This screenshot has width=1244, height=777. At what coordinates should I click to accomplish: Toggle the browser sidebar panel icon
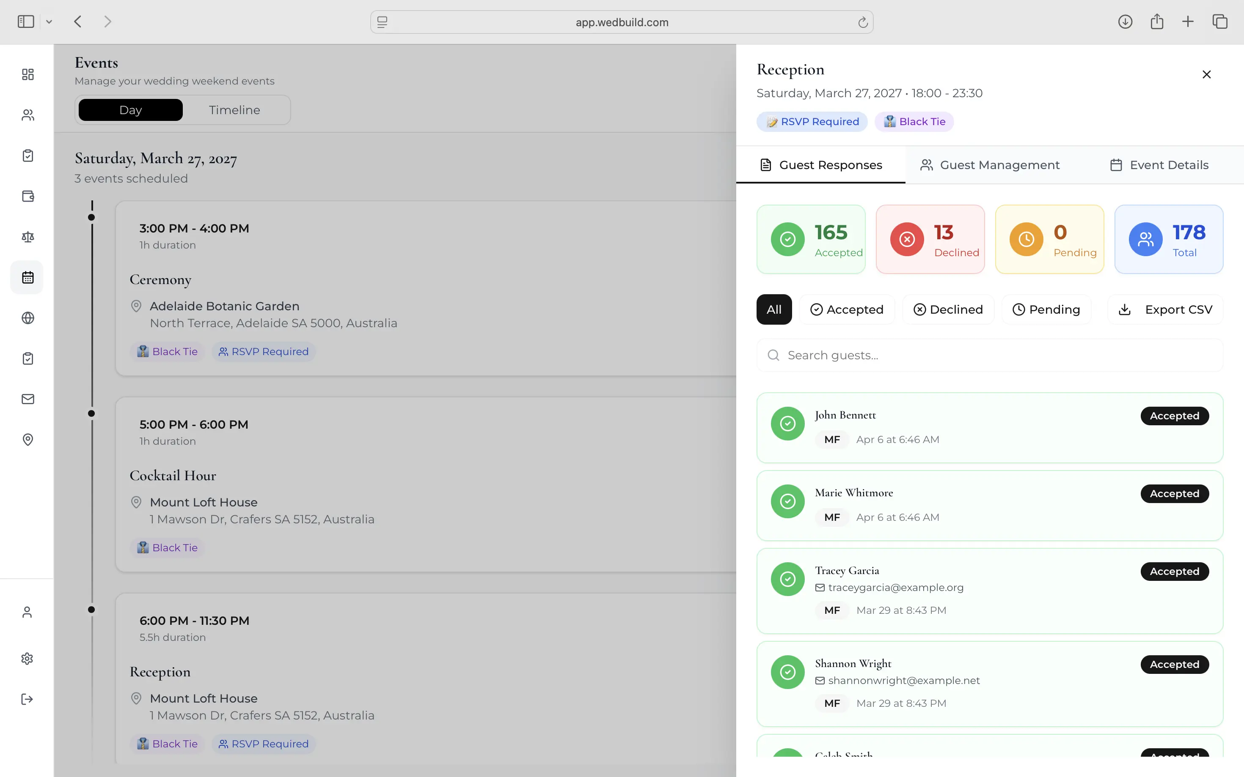[x=26, y=22]
